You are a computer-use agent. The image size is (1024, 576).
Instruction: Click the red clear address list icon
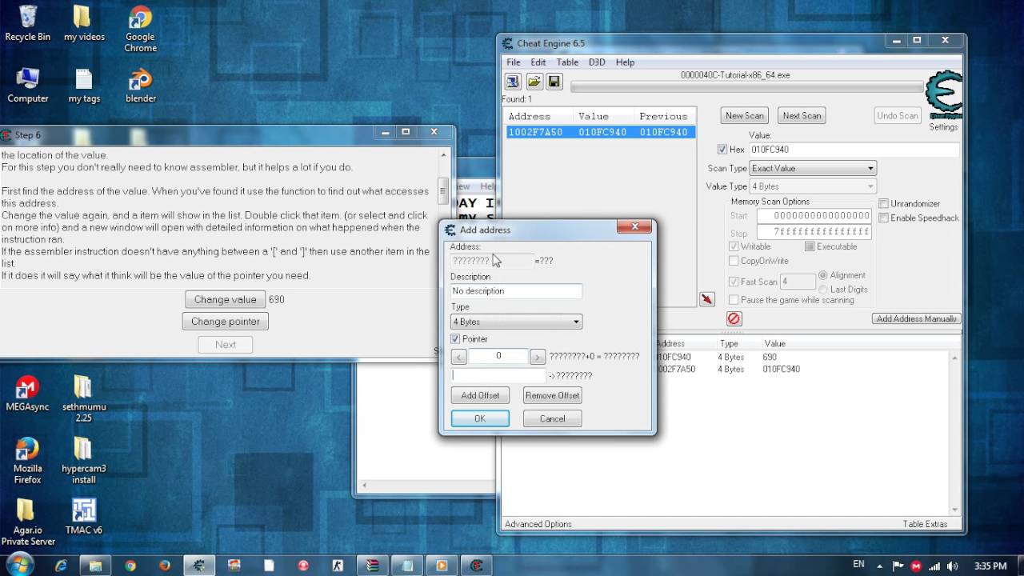click(x=734, y=318)
